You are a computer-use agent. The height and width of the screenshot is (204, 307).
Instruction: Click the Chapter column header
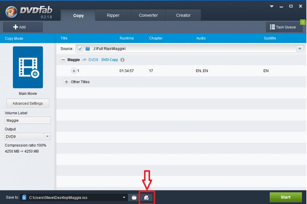click(x=156, y=38)
